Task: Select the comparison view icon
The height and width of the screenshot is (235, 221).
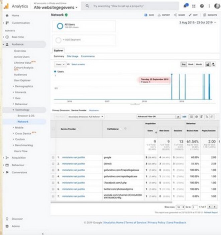Action: (x=207, y=117)
